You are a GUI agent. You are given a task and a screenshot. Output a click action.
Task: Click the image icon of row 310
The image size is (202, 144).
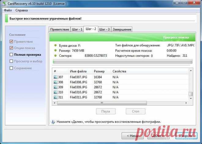pos(55,92)
